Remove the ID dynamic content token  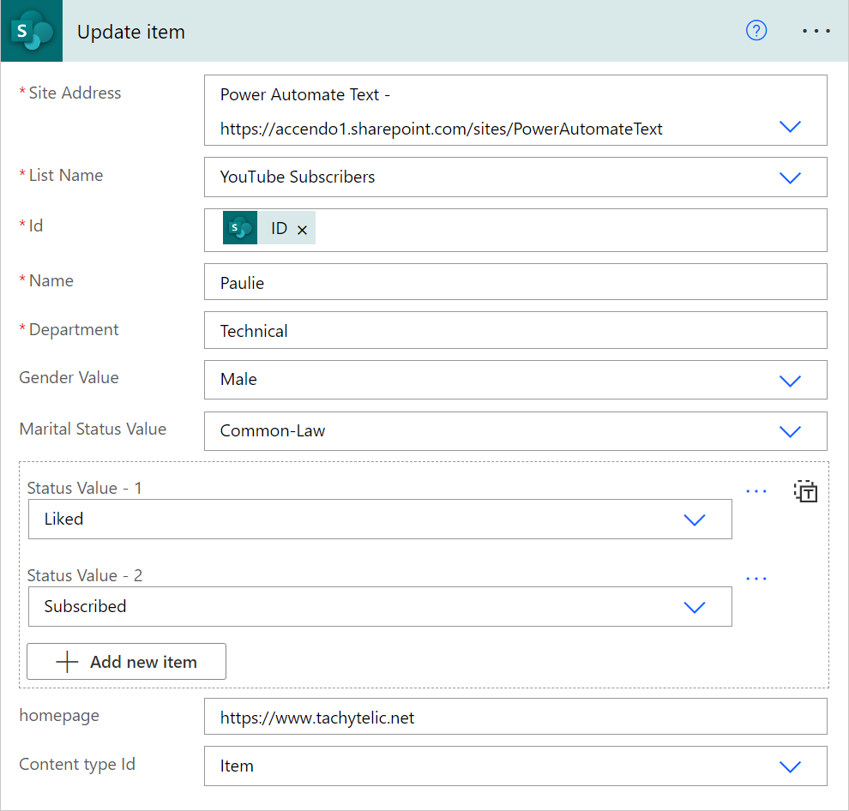[x=302, y=227]
